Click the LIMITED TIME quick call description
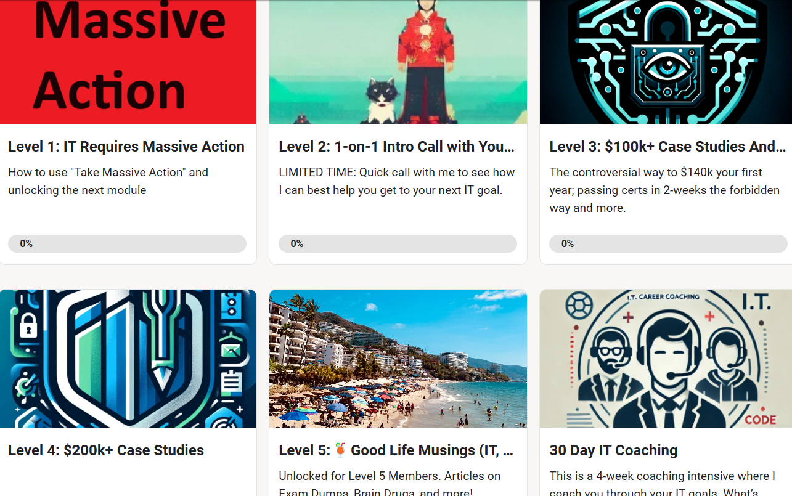792x496 pixels. pos(397,181)
